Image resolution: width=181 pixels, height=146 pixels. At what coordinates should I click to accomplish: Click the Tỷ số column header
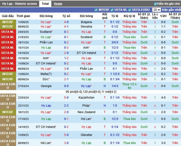[66, 16]
